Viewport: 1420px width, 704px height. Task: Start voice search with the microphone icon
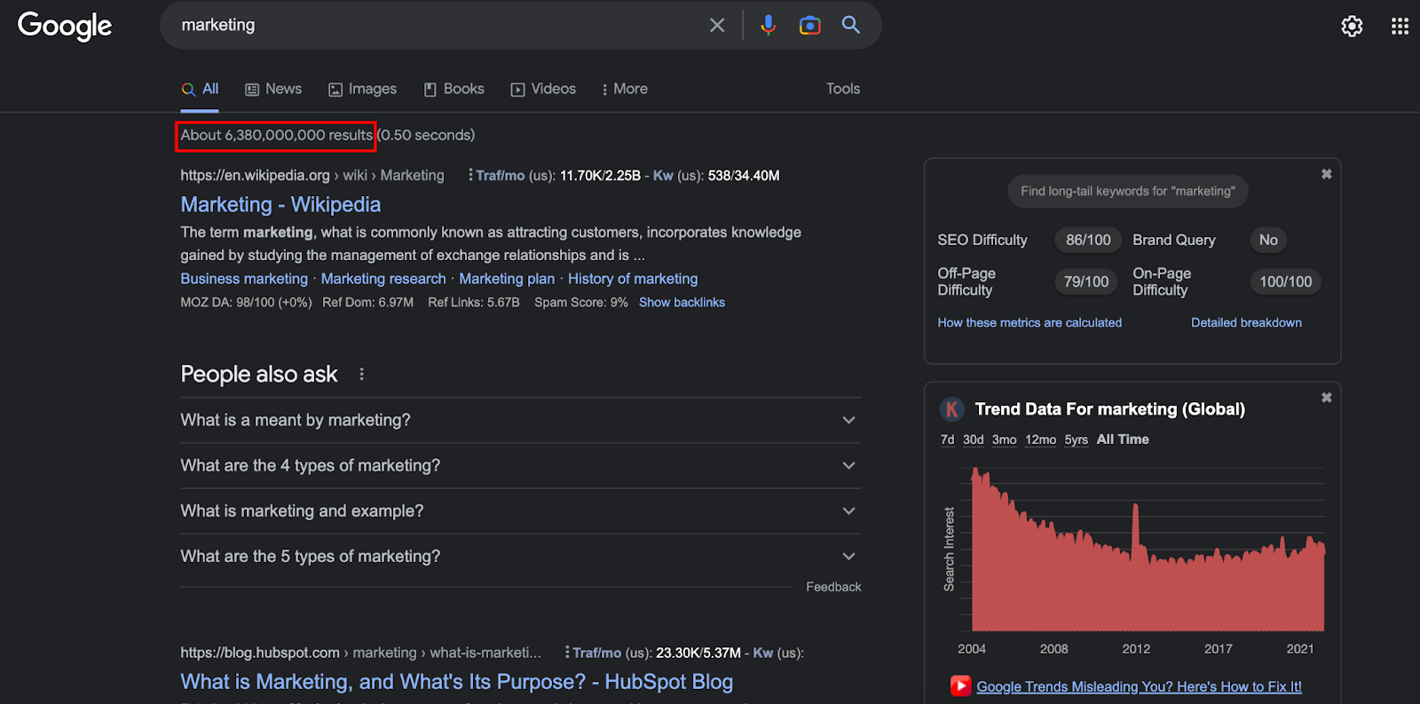[768, 26]
